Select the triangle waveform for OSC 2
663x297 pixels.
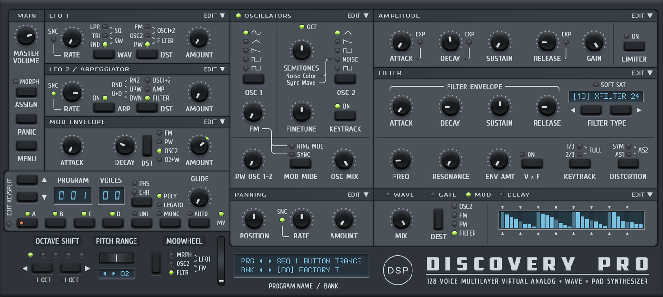[337, 33]
